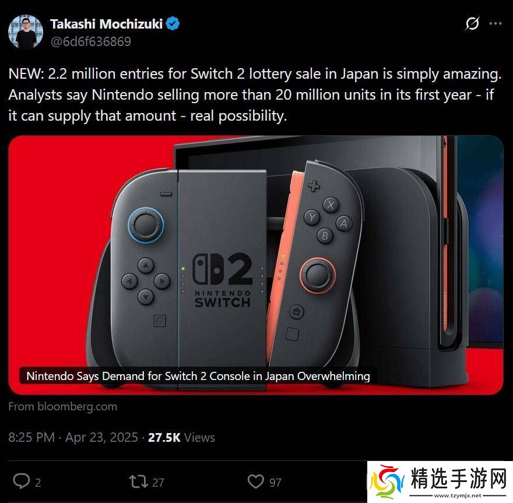The height and width of the screenshot is (503, 513).
Task: Click the 精选手游网 watermark logo
Action: pyautogui.click(x=440, y=482)
